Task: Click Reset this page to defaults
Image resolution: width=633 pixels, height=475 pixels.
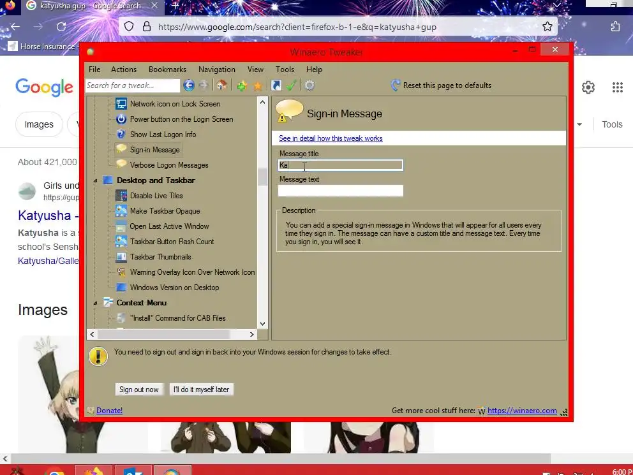Action: pyautogui.click(x=442, y=85)
